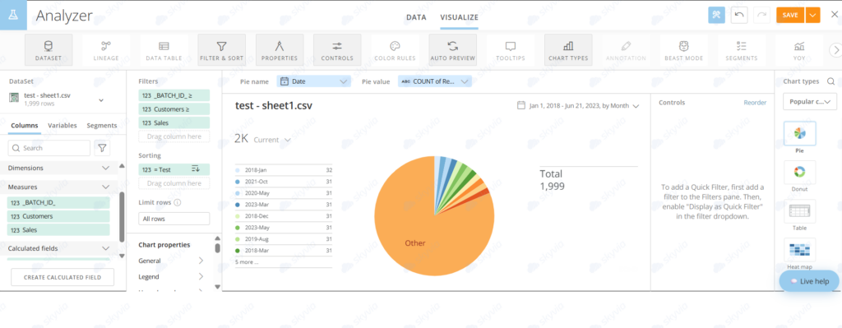Toggle the Properties panel
Screen dimensions: 842x328
[x=280, y=50]
